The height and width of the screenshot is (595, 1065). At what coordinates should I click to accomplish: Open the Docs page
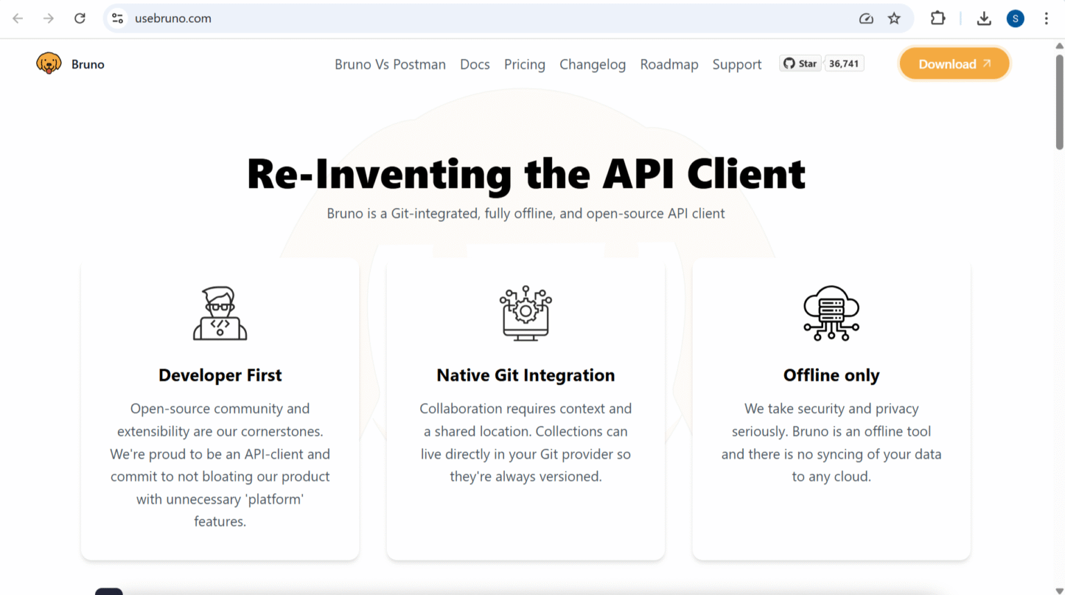click(x=474, y=64)
